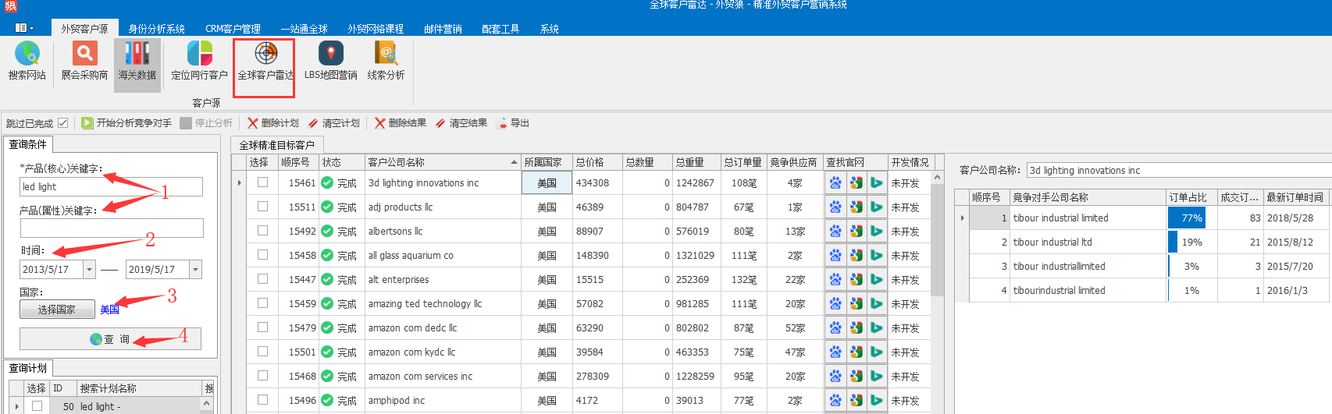1332x414 pixels.
Task: Click Bing search icon for amazon com dedc llc
Action: click(x=877, y=328)
